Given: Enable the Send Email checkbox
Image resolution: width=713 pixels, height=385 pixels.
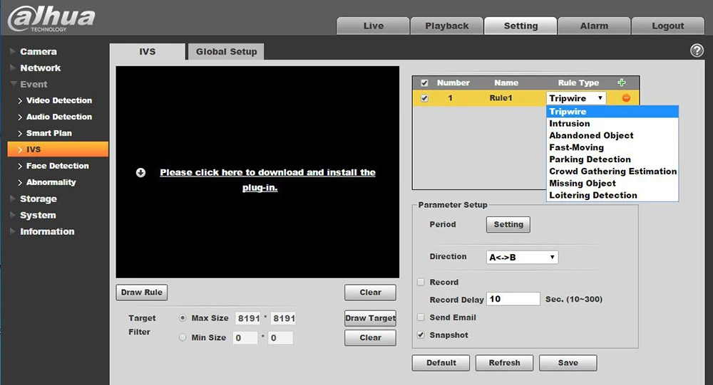Looking at the screenshot, I should pyautogui.click(x=421, y=317).
